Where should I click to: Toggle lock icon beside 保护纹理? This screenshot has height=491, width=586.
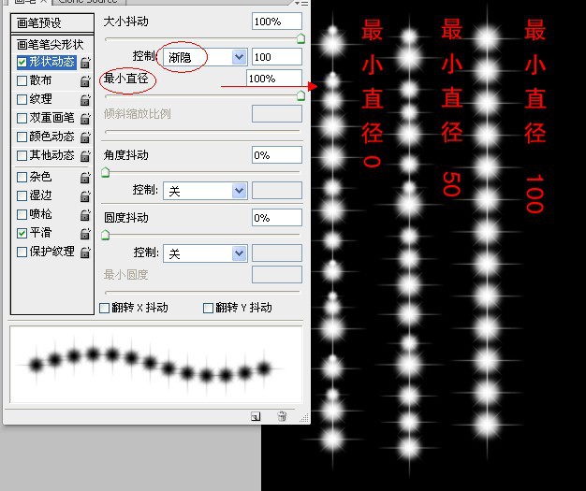coord(85,252)
